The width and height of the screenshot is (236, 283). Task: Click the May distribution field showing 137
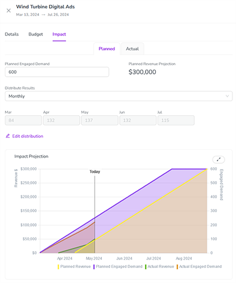tap(99, 121)
